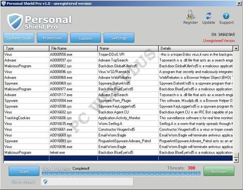Click Spyware.KeyLogger!sd5 name cell
The height and width of the screenshot is (190, 243).
128,106
